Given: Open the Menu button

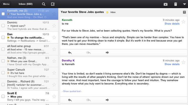Looking at the screenshot, I should coord(6,4).
